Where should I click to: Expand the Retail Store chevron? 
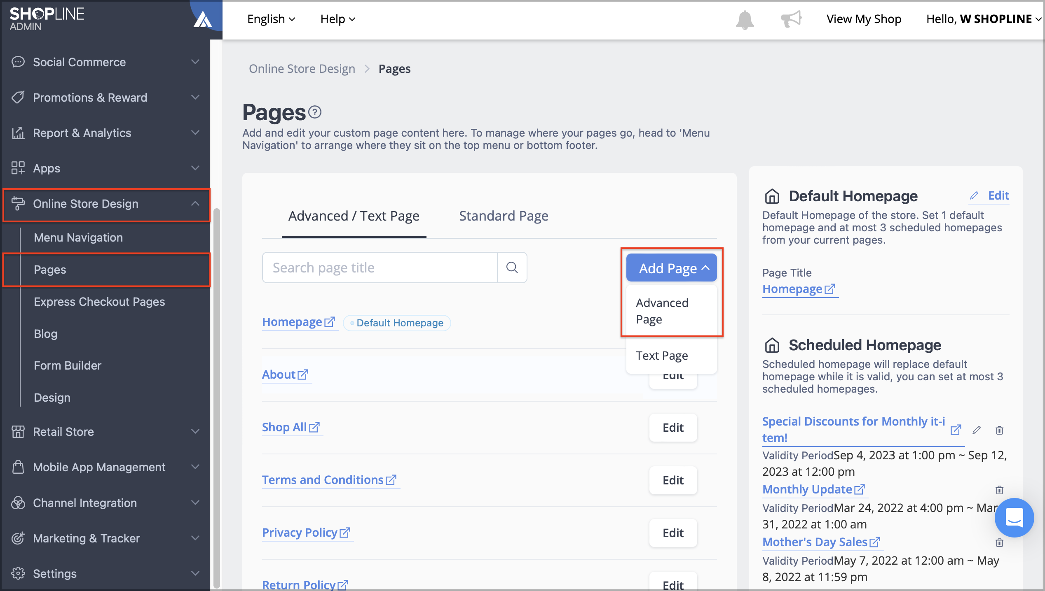pyautogui.click(x=195, y=431)
